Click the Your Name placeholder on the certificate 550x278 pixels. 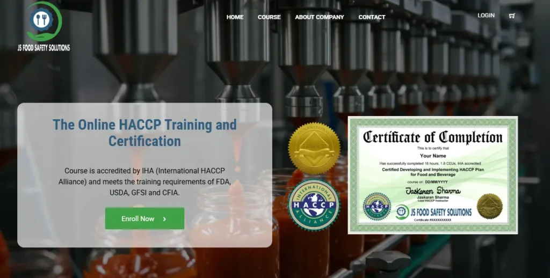tap(432, 156)
